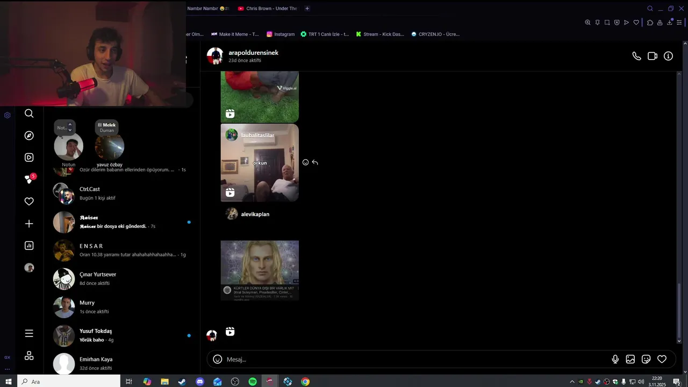Open a new browser tab

coord(307,8)
